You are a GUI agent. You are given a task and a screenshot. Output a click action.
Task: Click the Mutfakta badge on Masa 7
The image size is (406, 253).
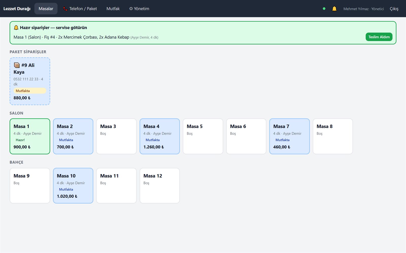pos(282,140)
